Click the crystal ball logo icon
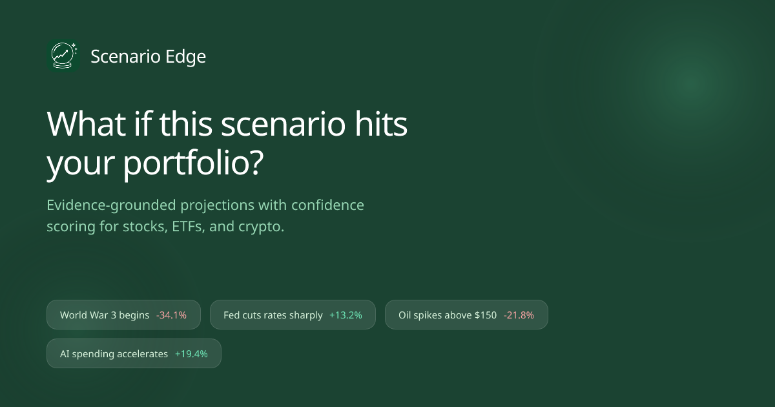The width and height of the screenshot is (775, 407). (x=63, y=57)
